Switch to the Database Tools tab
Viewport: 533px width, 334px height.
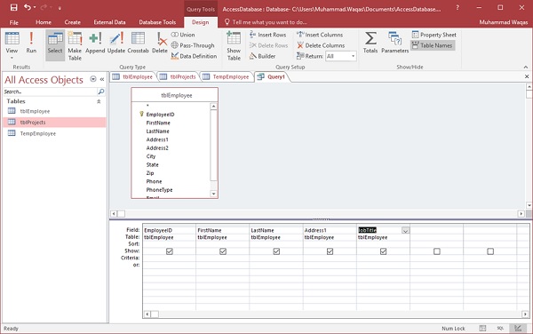pyautogui.click(x=157, y=22)
